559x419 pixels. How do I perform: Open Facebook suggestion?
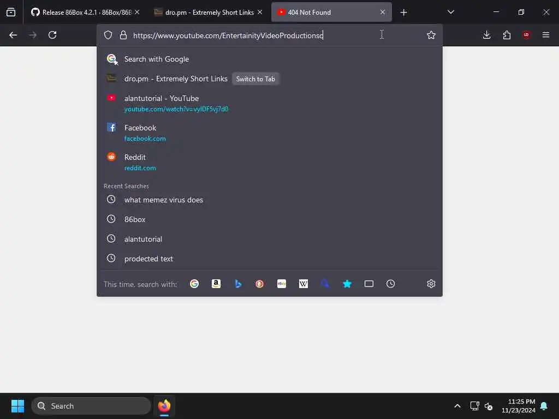pos(270,133)
